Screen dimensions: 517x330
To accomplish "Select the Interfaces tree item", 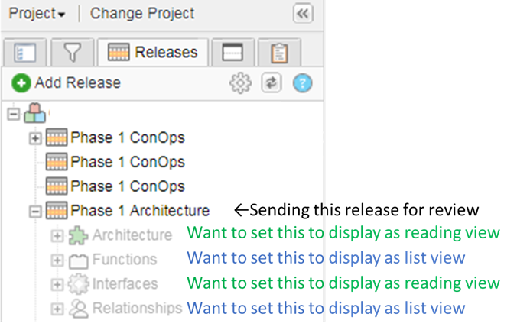I will coord(125,283).
